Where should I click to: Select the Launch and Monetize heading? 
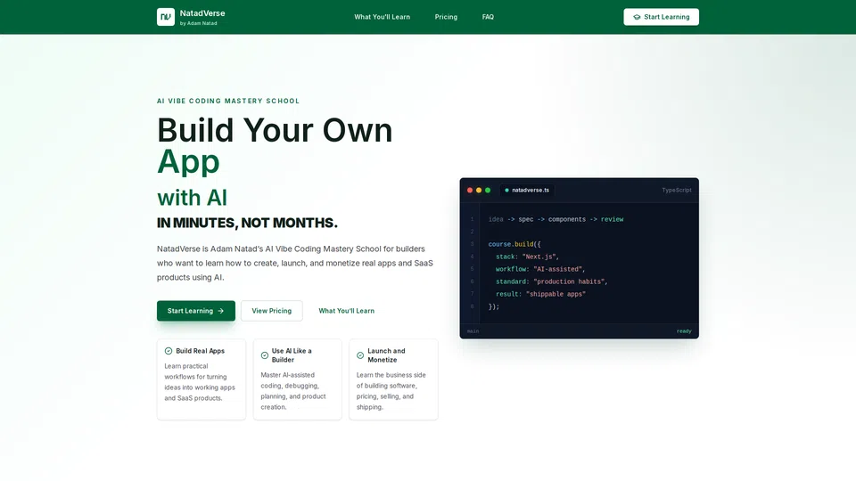click(386, 355)
